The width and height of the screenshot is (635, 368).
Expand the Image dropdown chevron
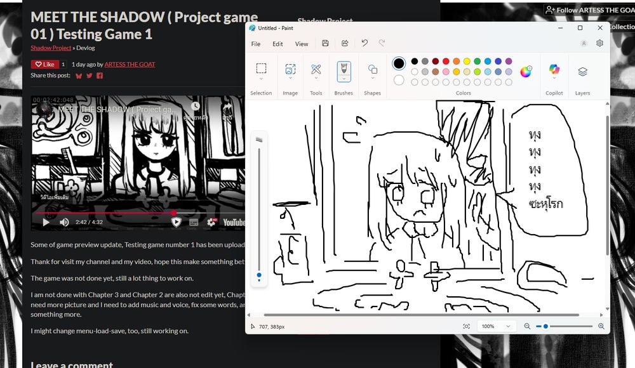[x=290, y=79]
